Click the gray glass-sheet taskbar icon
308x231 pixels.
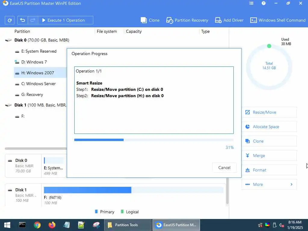point(66,225)
